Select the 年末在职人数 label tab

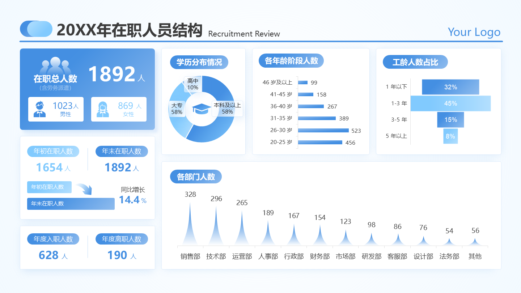122,151
